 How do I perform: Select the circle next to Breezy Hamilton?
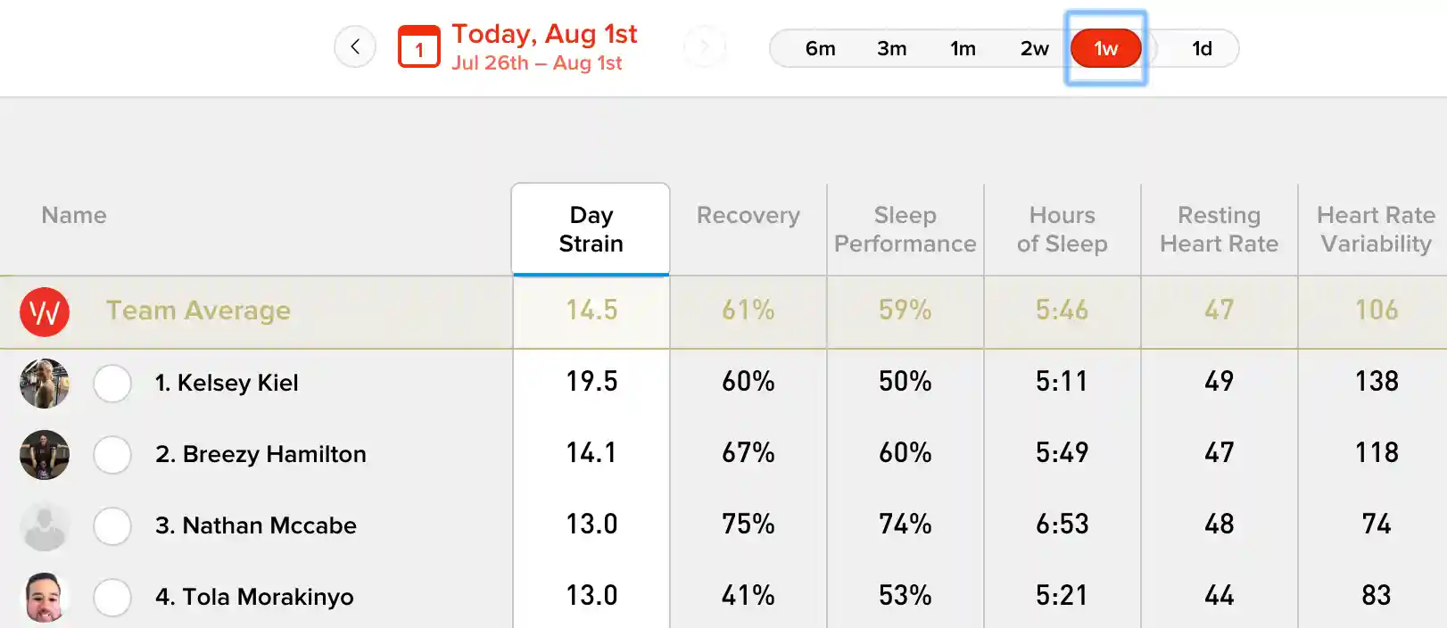(x=112, y=455)
